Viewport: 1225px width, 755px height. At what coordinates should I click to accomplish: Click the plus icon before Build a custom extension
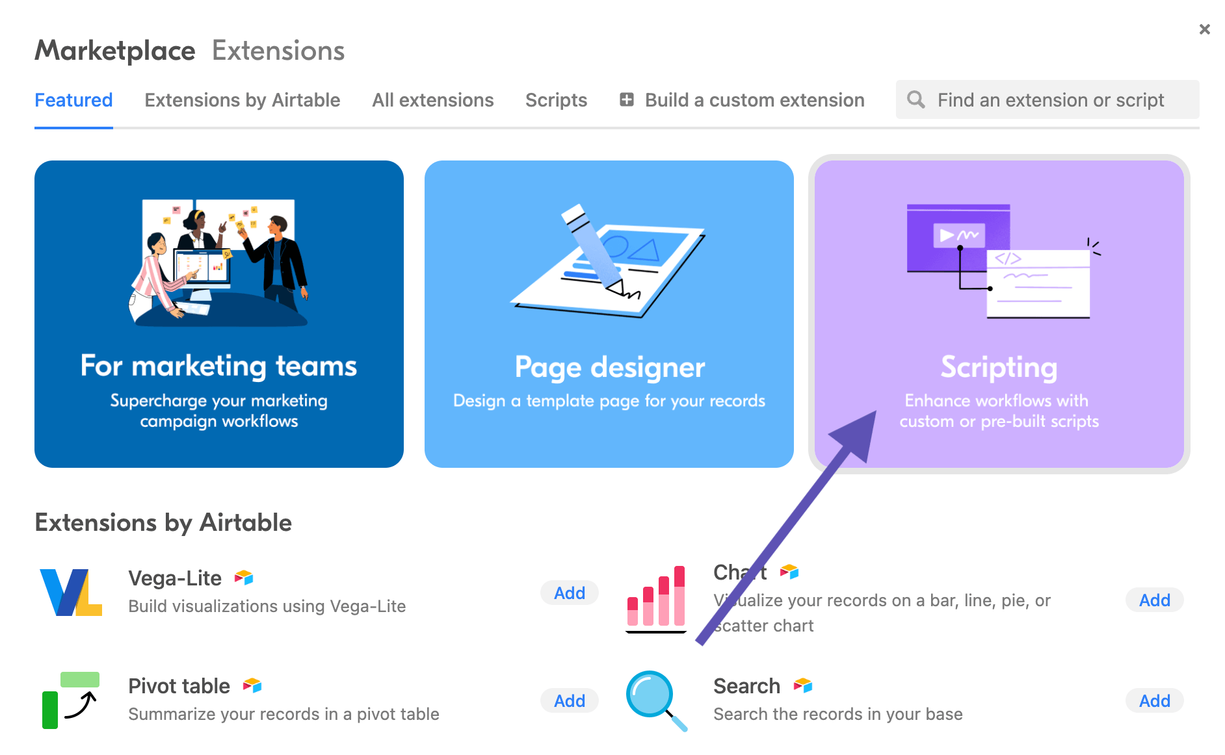click(626, 99)
